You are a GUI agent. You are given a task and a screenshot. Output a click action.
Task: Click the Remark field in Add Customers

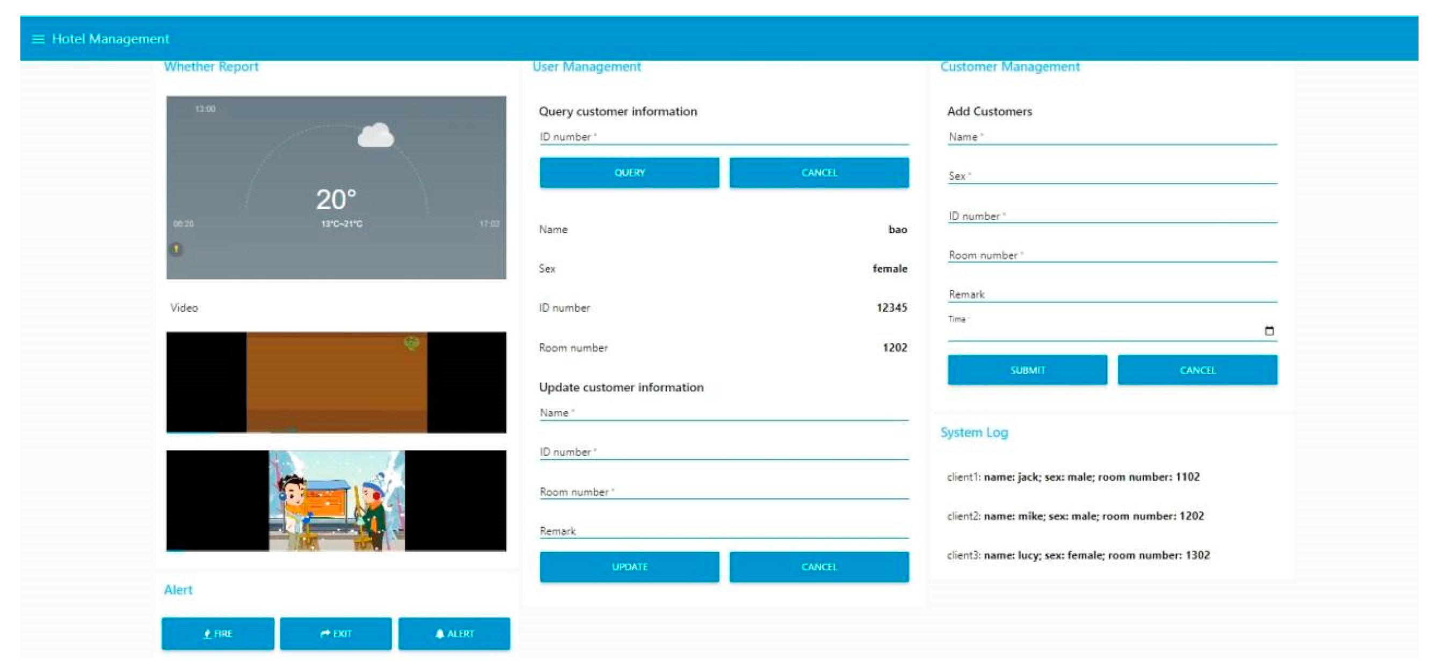(x=1112, y=295)
